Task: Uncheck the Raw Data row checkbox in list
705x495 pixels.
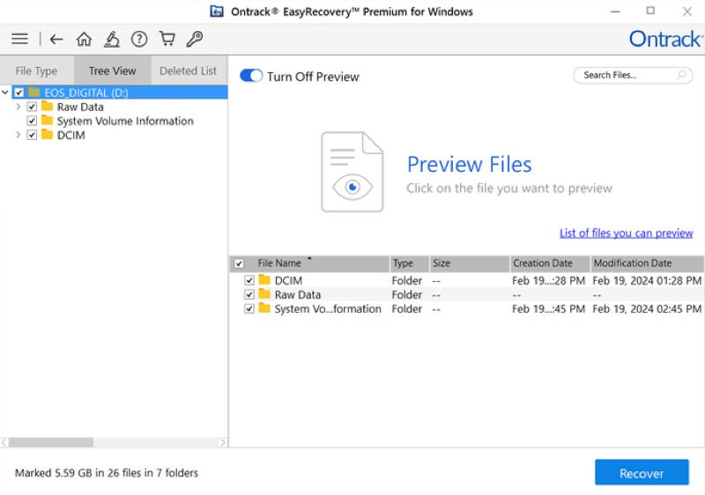Action: (249, 295)
